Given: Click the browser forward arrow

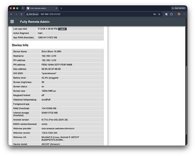Looking at the screenshot, I should (x=16, y=14).
